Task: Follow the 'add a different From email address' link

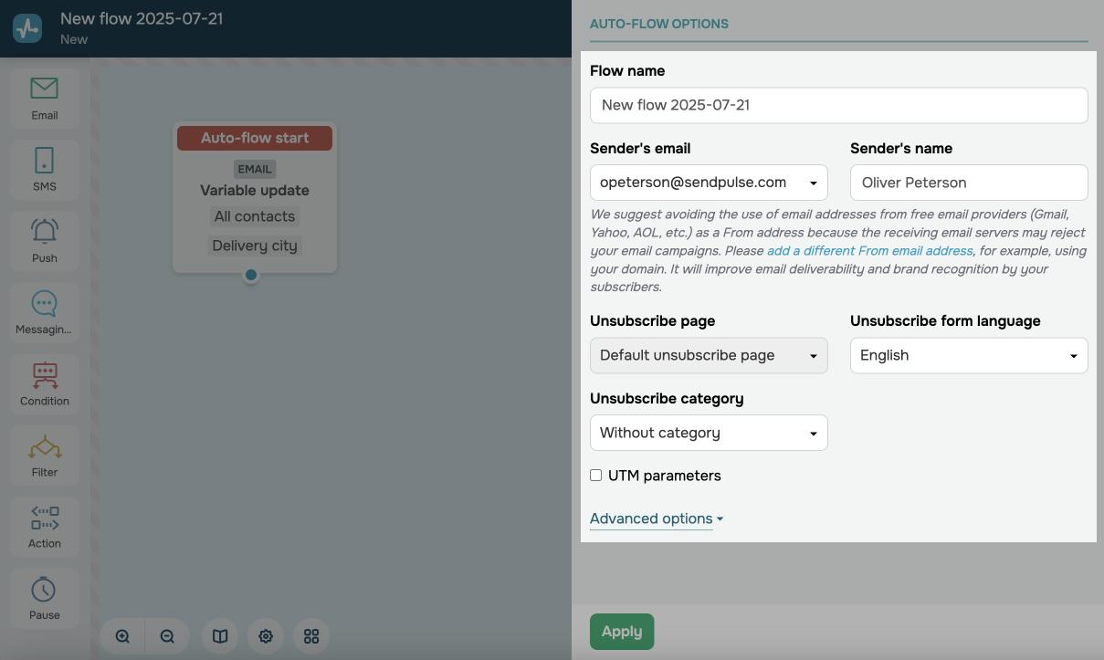Action: (869, 251)
